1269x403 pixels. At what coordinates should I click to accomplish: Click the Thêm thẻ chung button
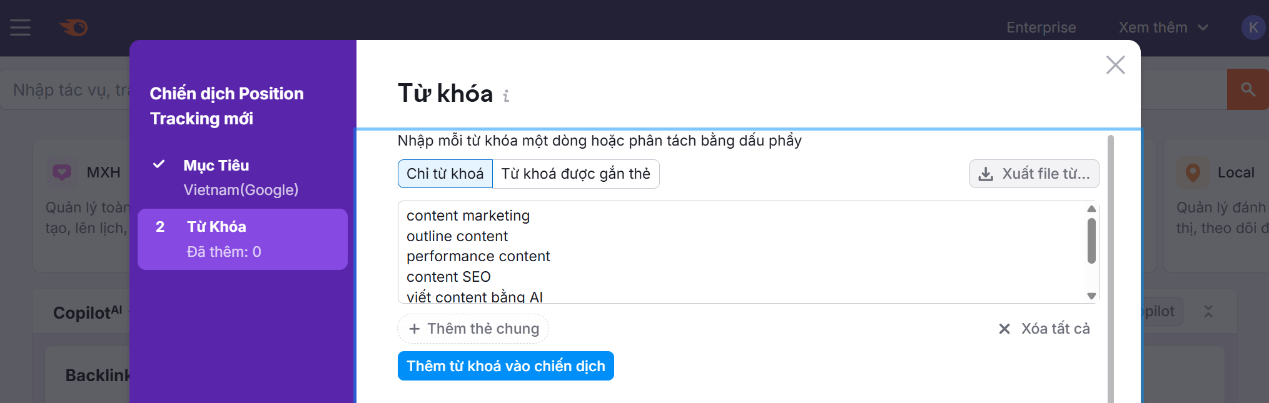tap(473, 328)
